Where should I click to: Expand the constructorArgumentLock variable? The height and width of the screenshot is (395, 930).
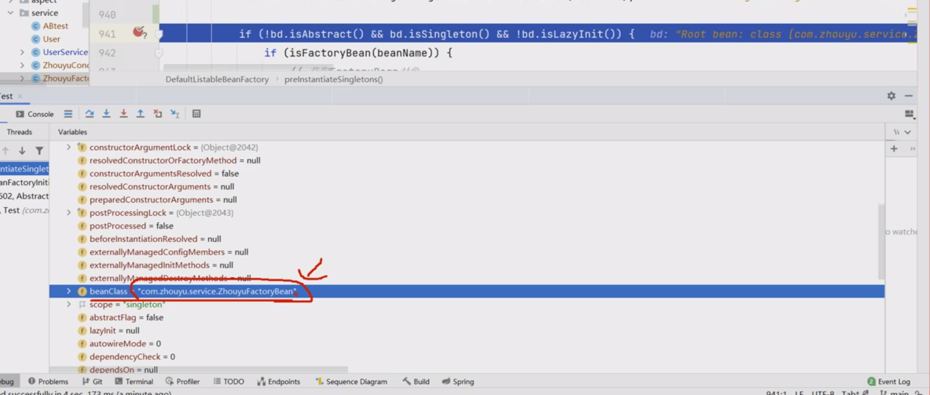[68, 147]
